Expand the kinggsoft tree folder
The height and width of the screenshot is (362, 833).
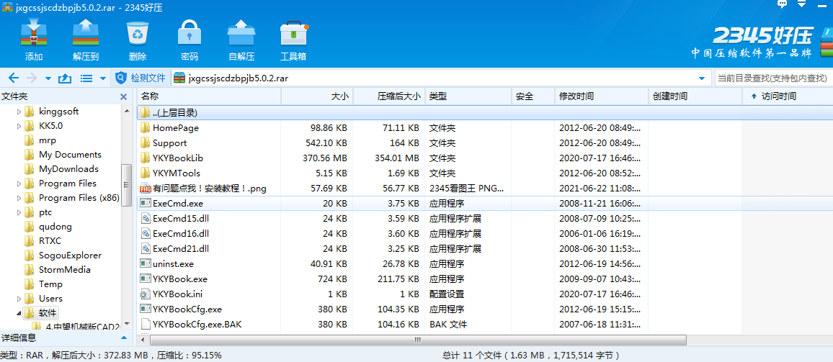[19, 112]
